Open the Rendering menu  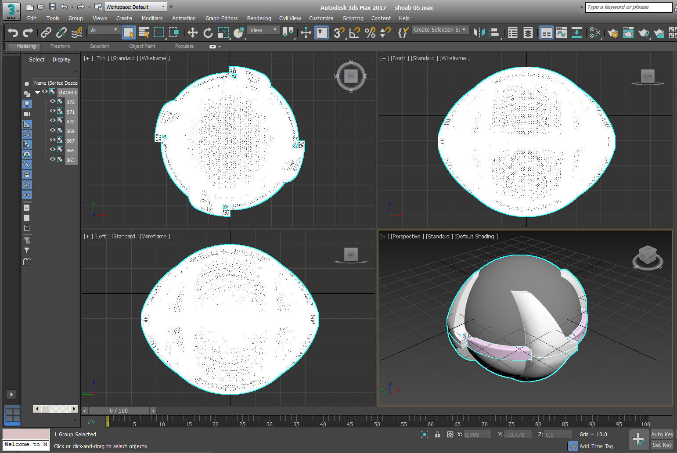[x=259, y=18]
